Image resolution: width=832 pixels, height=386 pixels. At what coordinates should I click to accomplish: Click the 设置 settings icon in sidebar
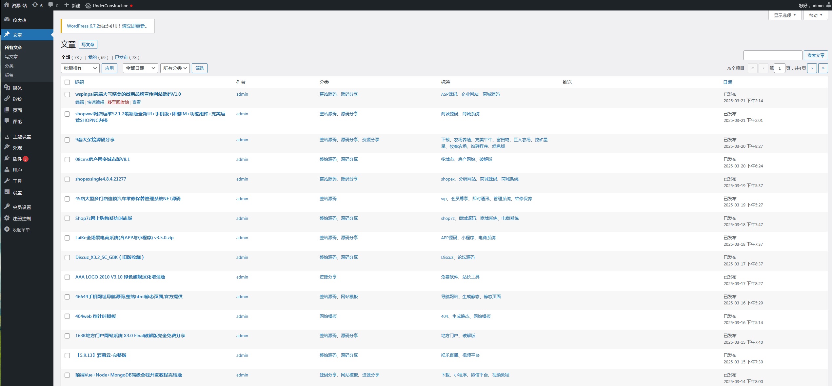pyautogui.click(x=7, y=192)
